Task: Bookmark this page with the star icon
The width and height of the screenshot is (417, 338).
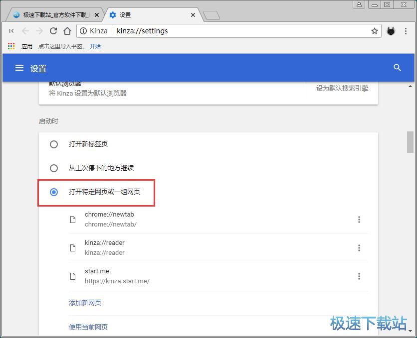Action: click(375, 31)
